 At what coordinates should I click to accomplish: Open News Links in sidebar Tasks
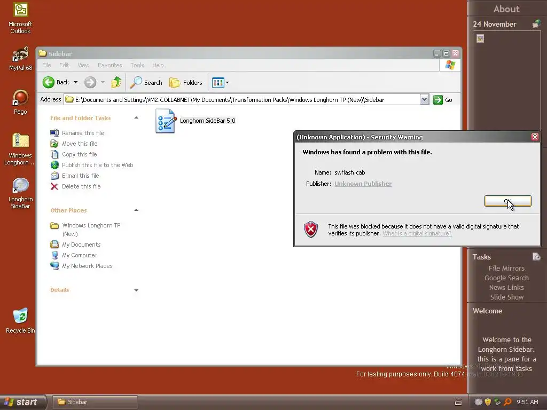point(506,287)
